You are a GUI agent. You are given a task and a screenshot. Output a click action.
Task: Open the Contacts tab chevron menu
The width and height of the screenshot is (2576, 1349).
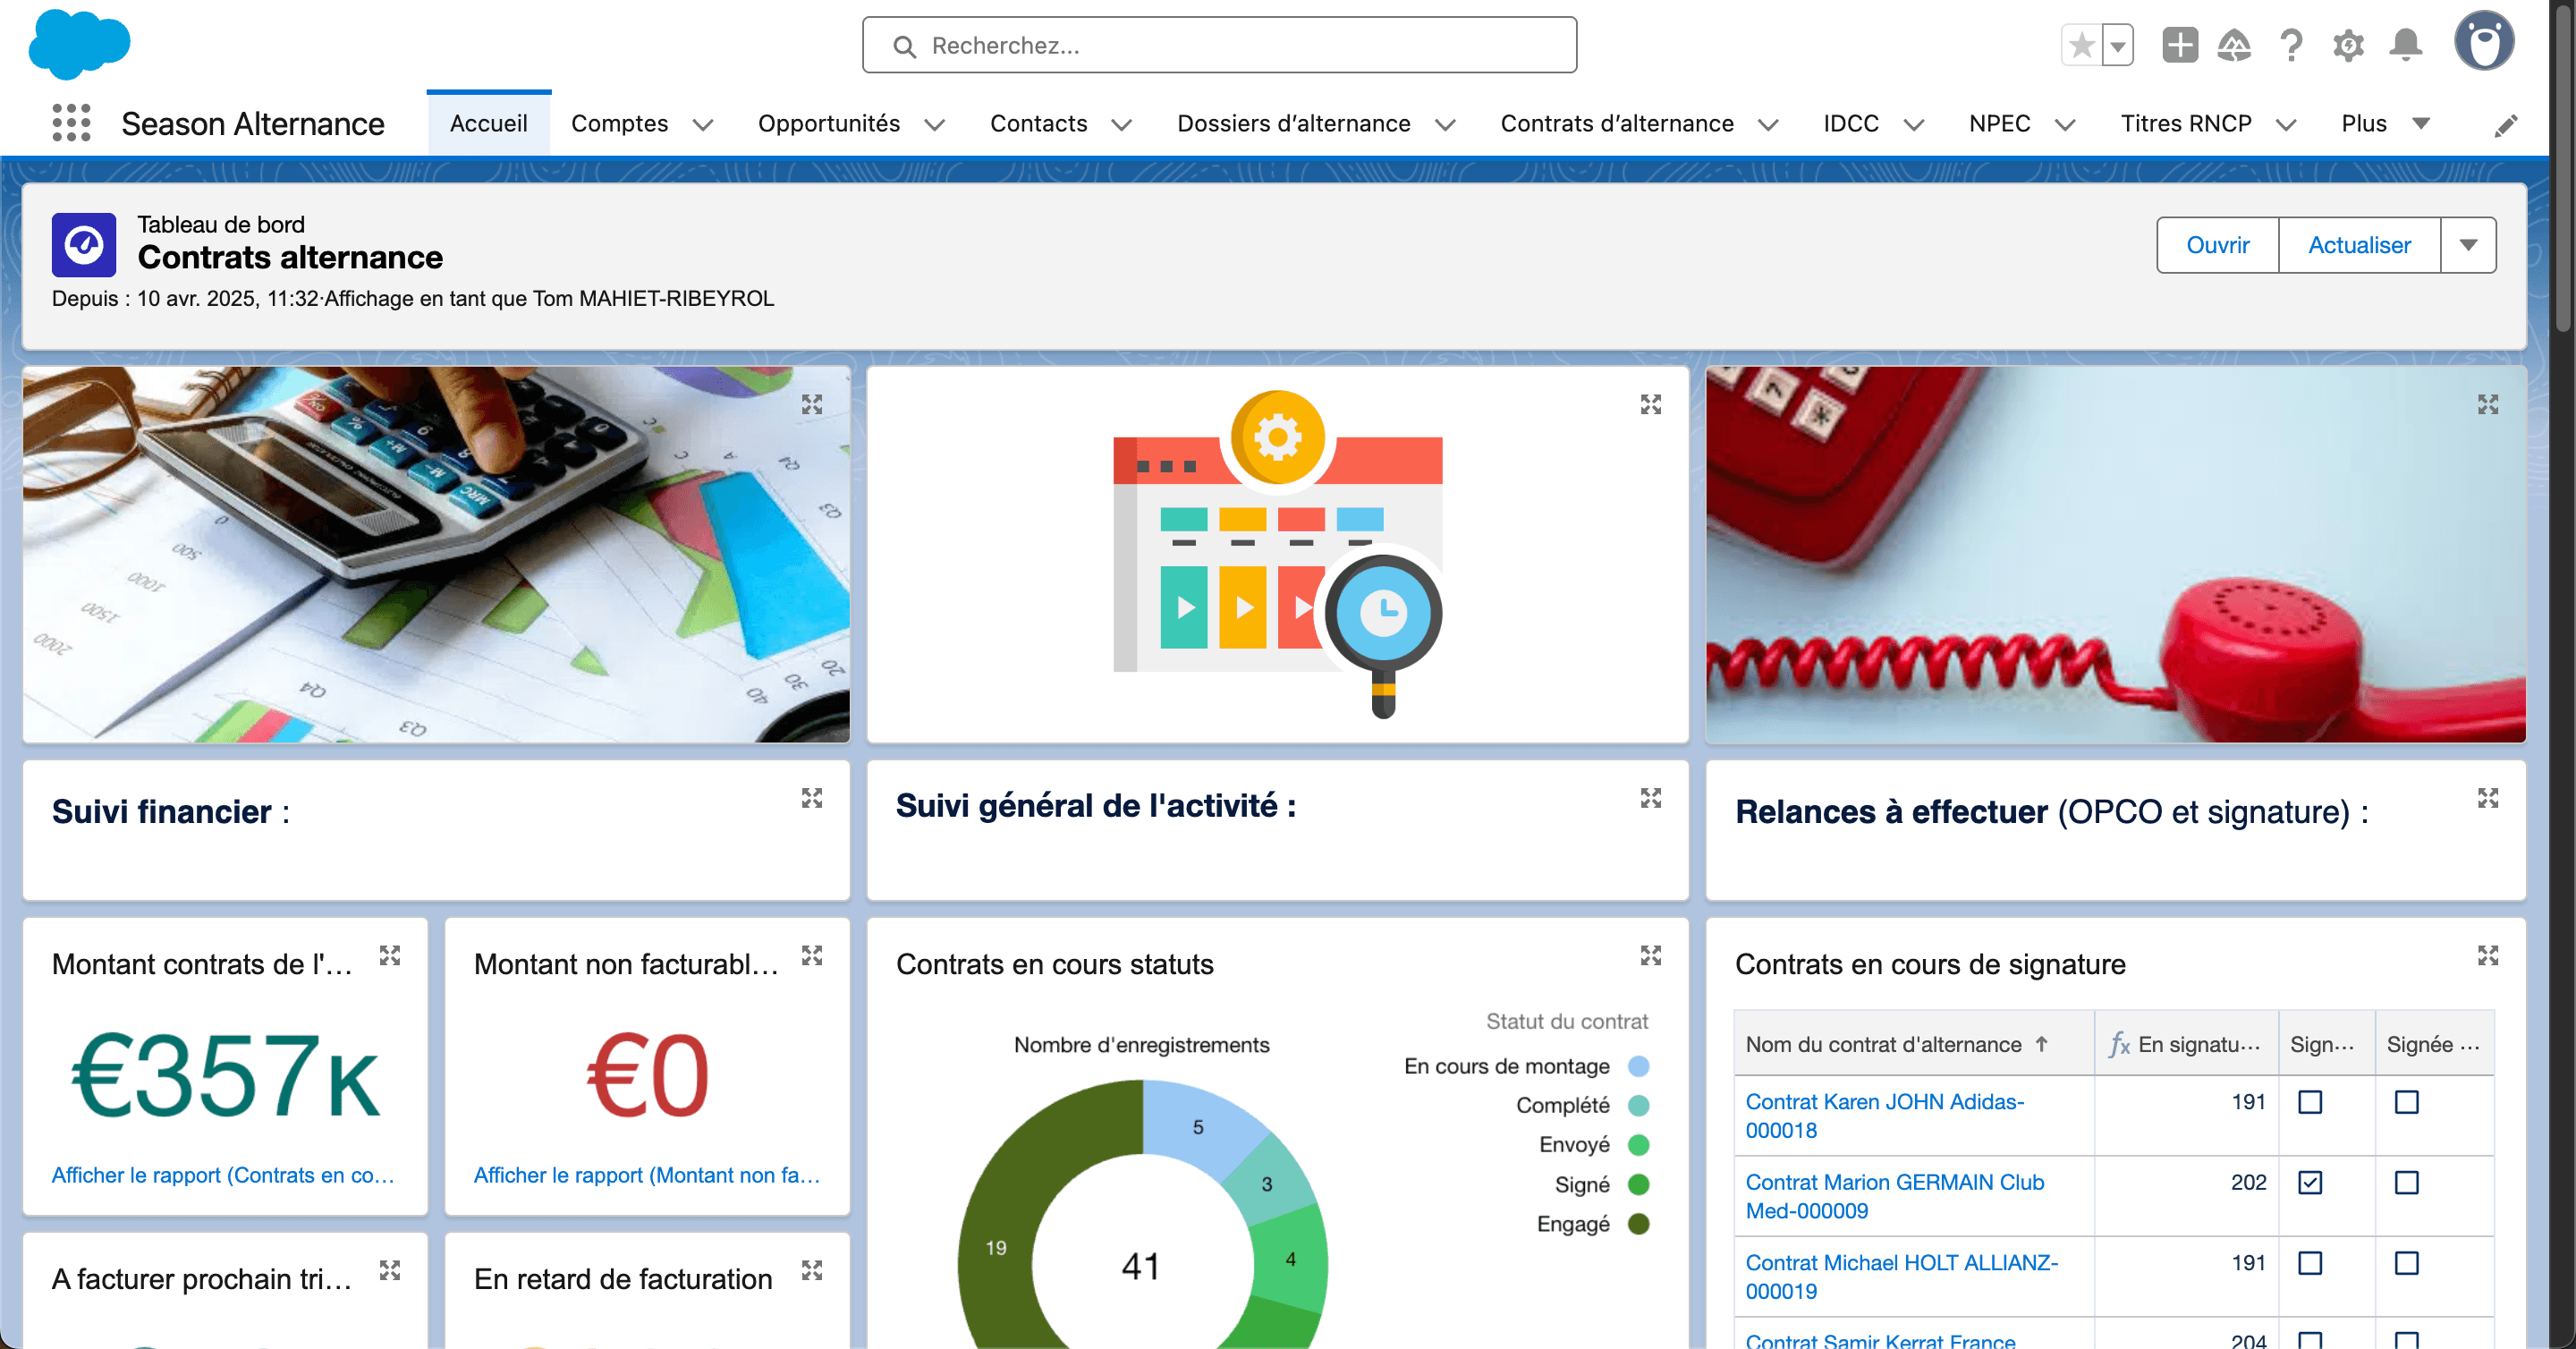point(1122,125)
